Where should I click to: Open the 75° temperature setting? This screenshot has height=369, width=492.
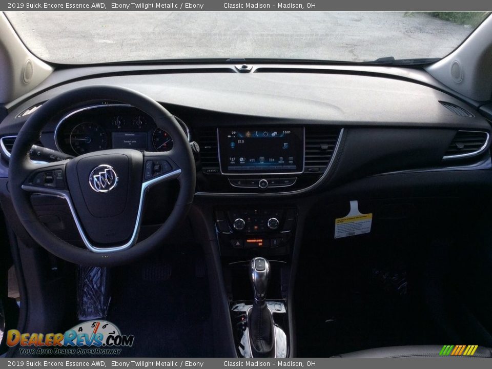tap(233, 133)
